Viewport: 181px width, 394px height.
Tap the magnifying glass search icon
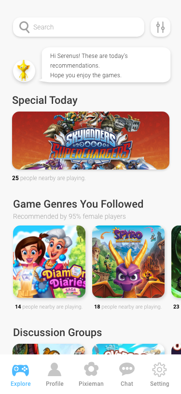coord(24,27)
